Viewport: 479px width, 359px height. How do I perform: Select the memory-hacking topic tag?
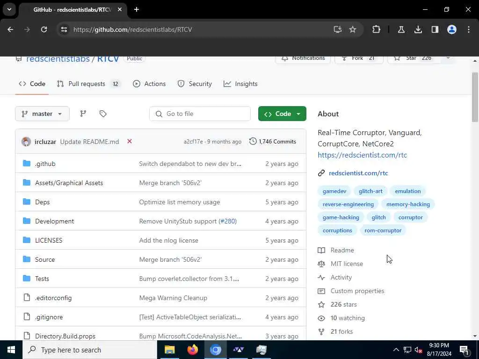[408, 204]
